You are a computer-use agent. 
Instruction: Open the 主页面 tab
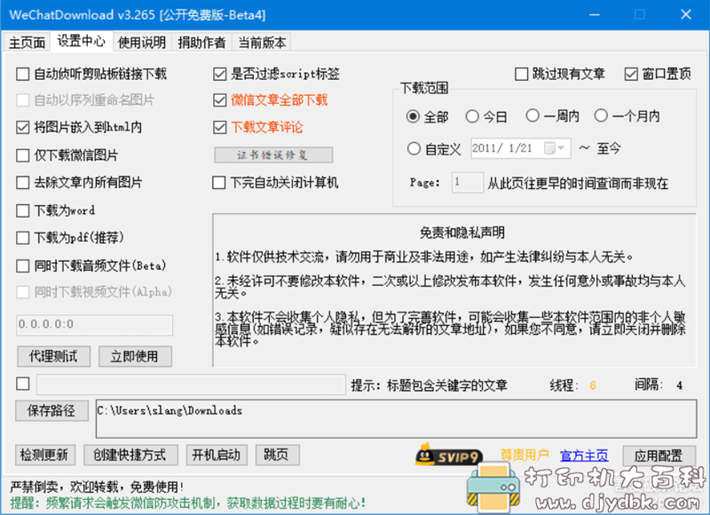coord(27,43)
